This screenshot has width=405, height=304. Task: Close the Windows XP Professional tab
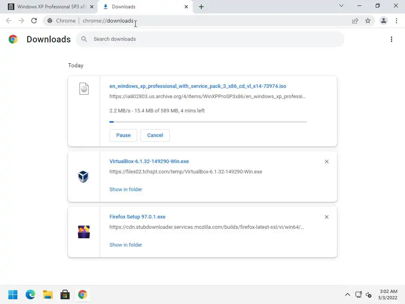click(x=92, y=7)
